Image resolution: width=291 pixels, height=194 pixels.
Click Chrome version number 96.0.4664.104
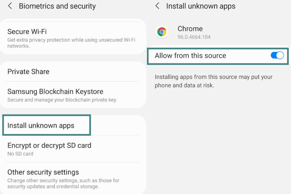click(195, 37)
